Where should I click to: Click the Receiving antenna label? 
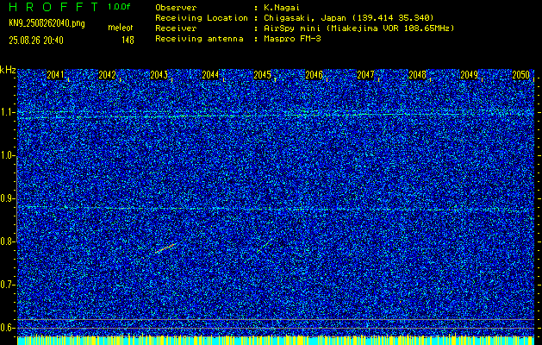point(199,39)
